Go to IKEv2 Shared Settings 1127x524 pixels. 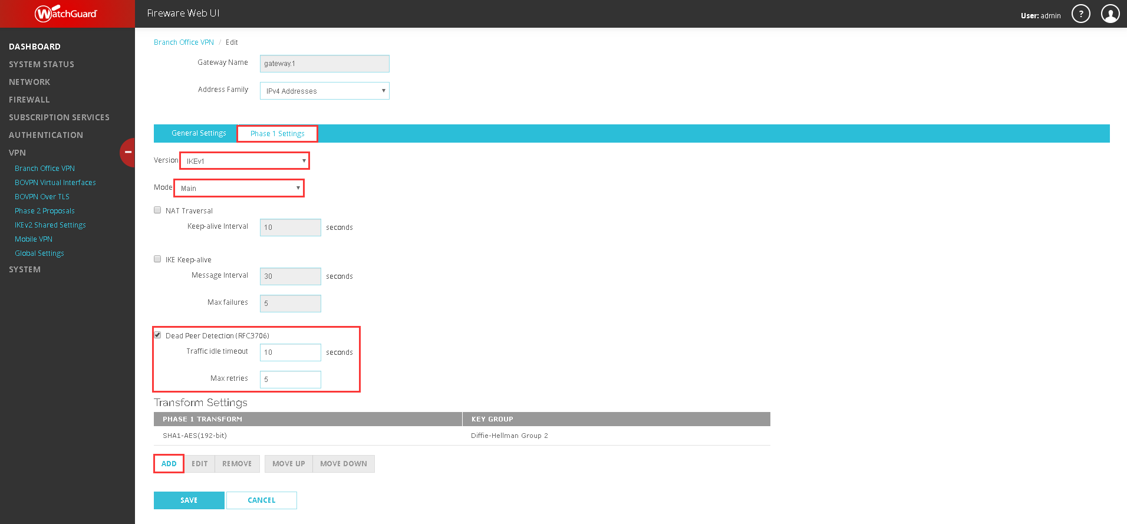tap(50, 225)
